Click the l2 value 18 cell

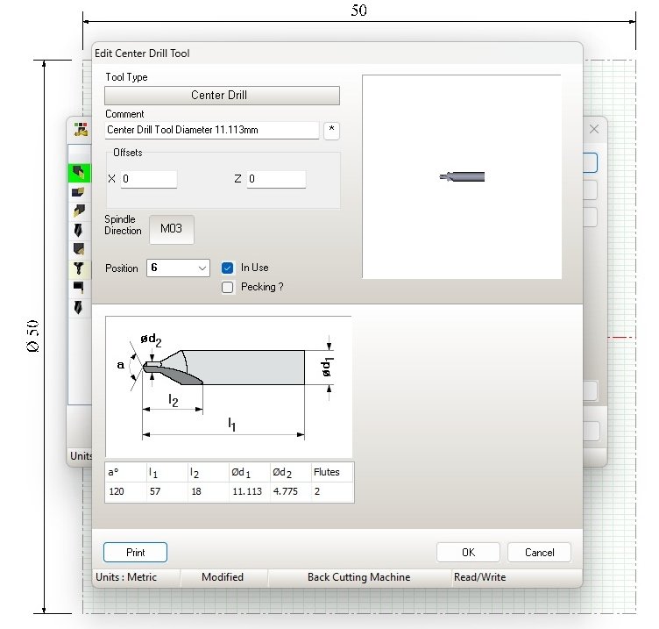pyautogui.click(x=208, y=492)
